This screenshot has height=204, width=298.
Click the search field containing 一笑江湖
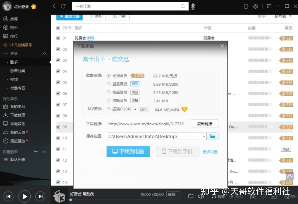click(x=130, y=6)
